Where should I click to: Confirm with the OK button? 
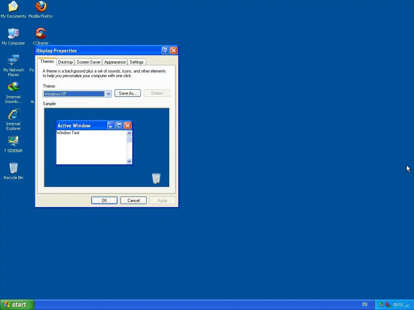point(104,200)
